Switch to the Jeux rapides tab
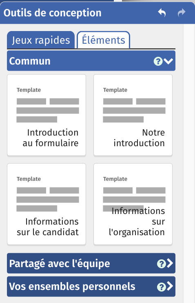The width and height of the screenshot is (195, 303). pos(41,40)
